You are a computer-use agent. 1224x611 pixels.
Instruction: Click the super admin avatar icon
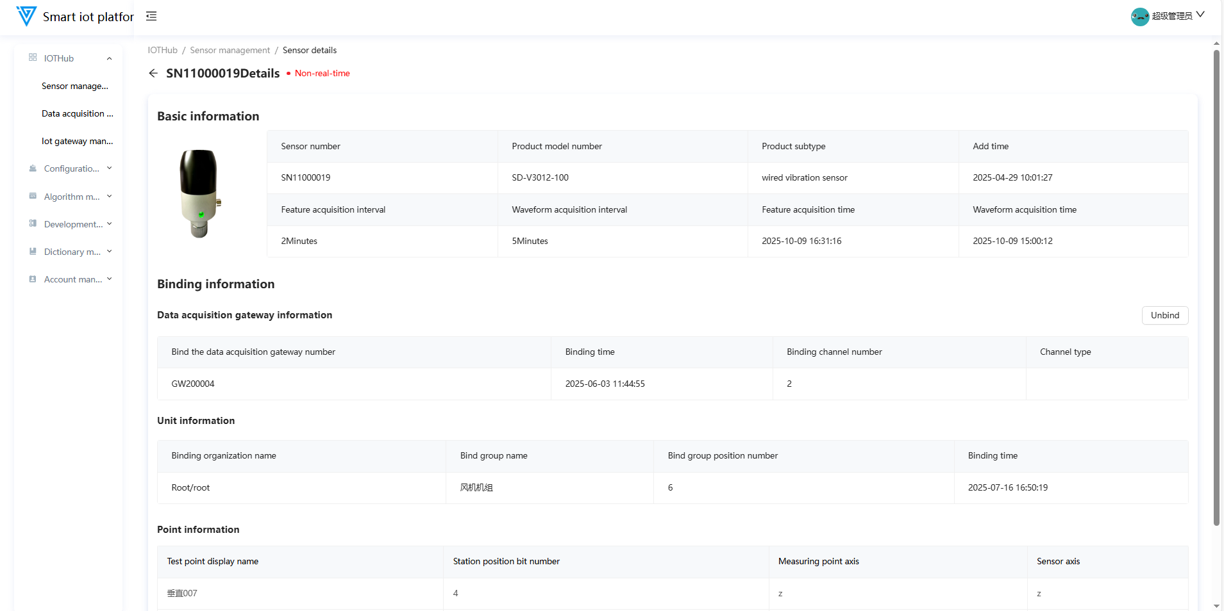pos(1139,16)
